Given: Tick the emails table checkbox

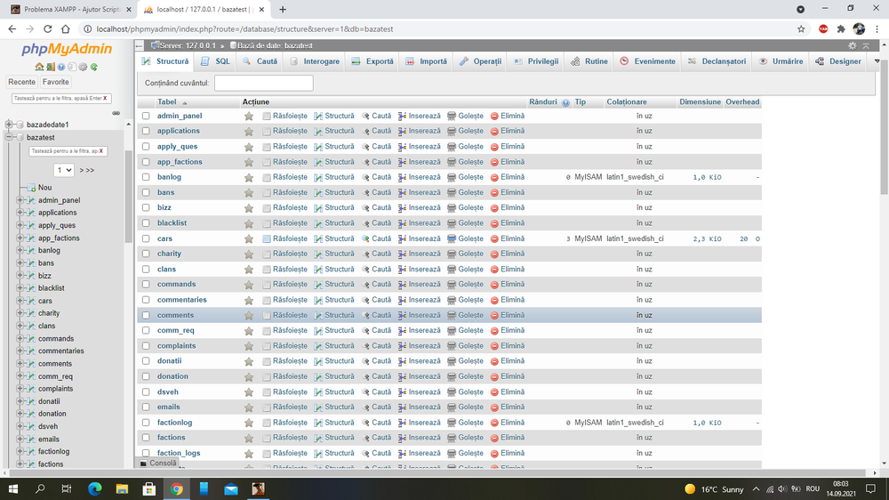Looking at the screenshot, I should click(146, 407).
